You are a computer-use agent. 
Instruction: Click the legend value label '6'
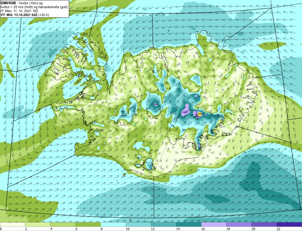coord(76,229)
